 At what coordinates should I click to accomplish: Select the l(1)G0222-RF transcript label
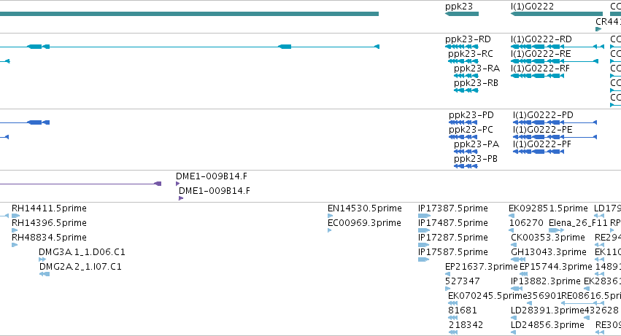pyautogui.click(x=540, y=69)
